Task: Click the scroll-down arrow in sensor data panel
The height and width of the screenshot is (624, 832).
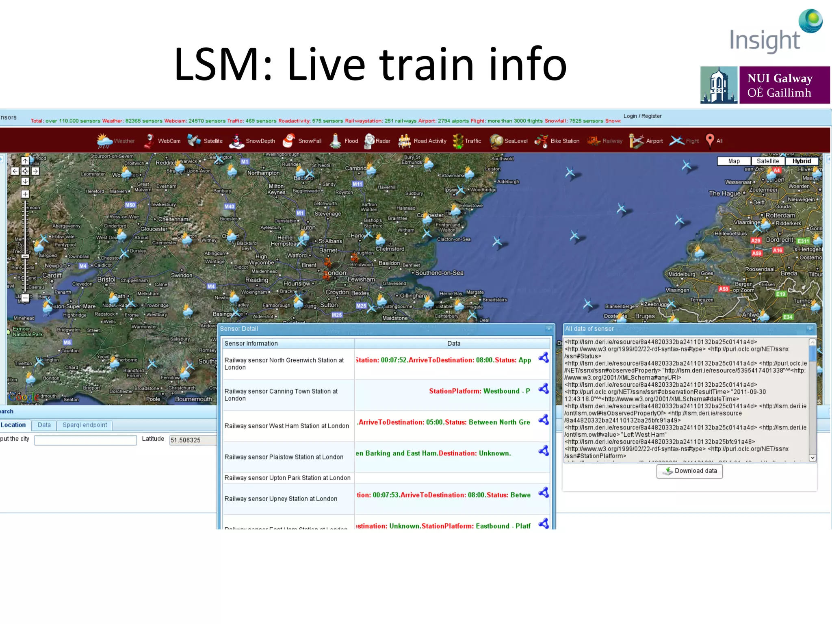Action: (x=812, y=458)
